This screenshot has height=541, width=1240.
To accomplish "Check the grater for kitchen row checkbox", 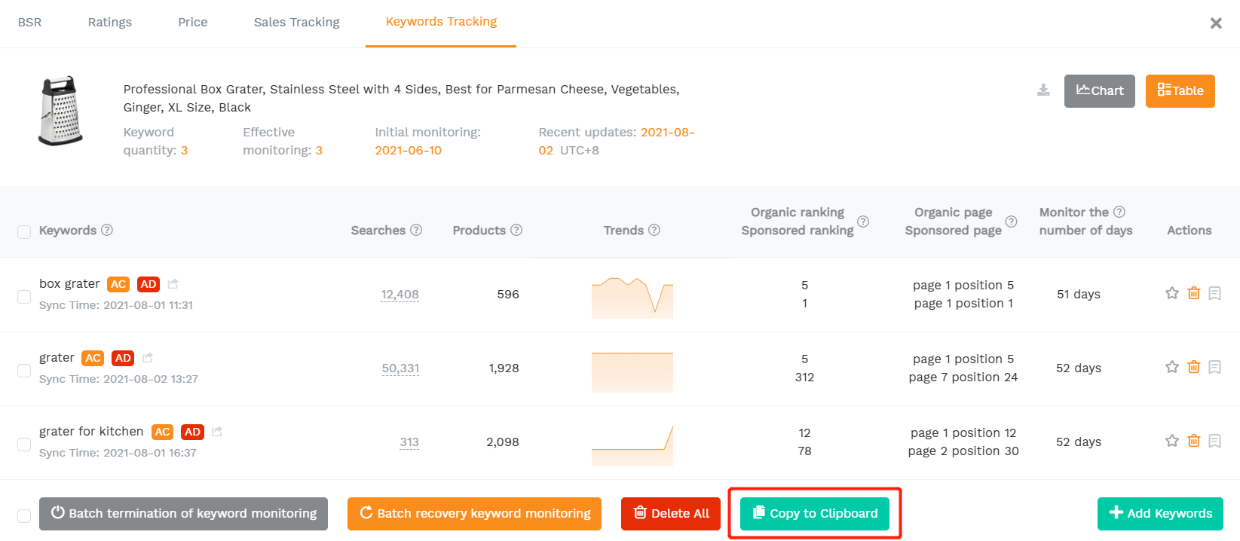I will 24,445.
